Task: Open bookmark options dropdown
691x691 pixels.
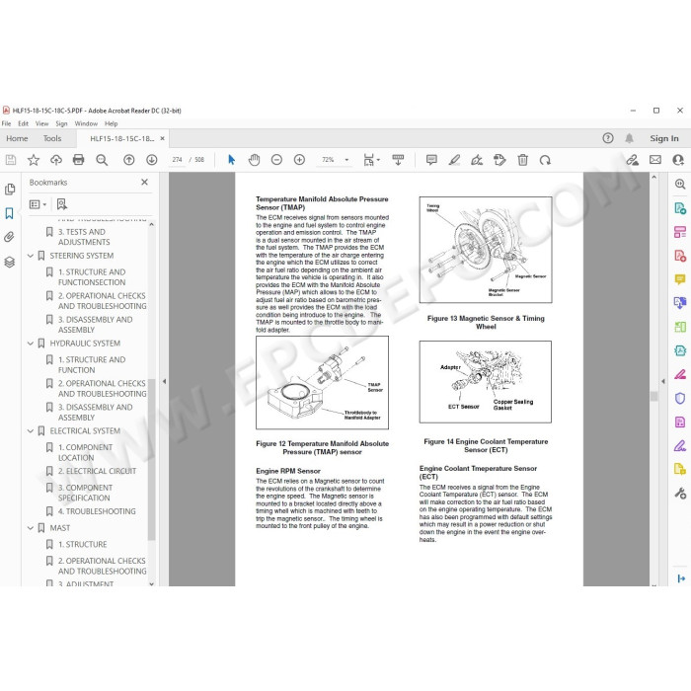Action: point(38,204)
